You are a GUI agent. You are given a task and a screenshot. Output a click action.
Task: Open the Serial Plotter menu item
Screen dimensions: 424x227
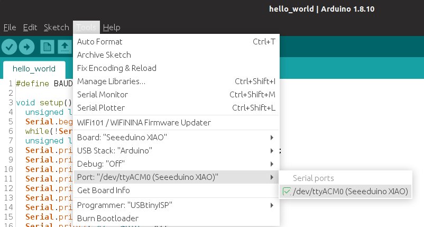coord(101,107)
